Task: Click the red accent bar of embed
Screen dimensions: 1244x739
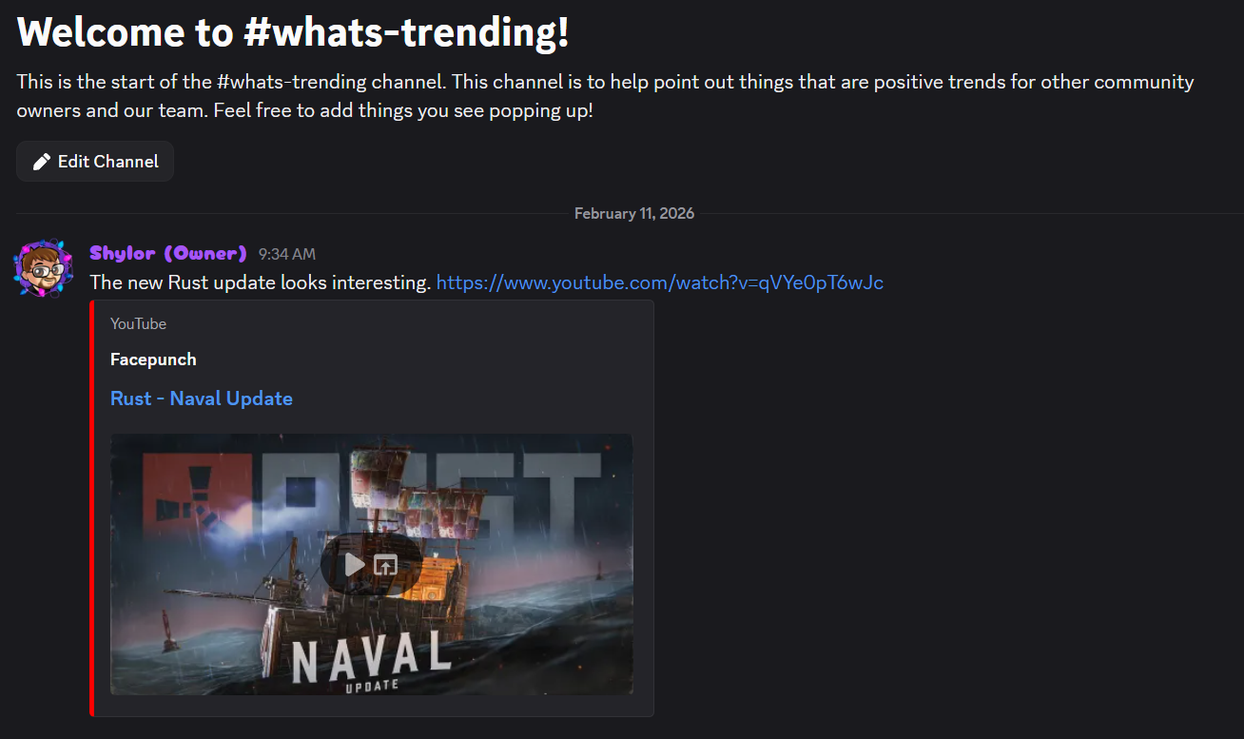Action: coord(92,509)
